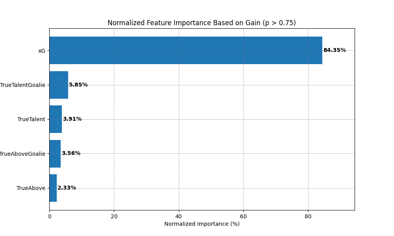This screenshot has height=236, width=394.
Task: Click the TrueAboveGoalie y-axis label
Action: 23,154
